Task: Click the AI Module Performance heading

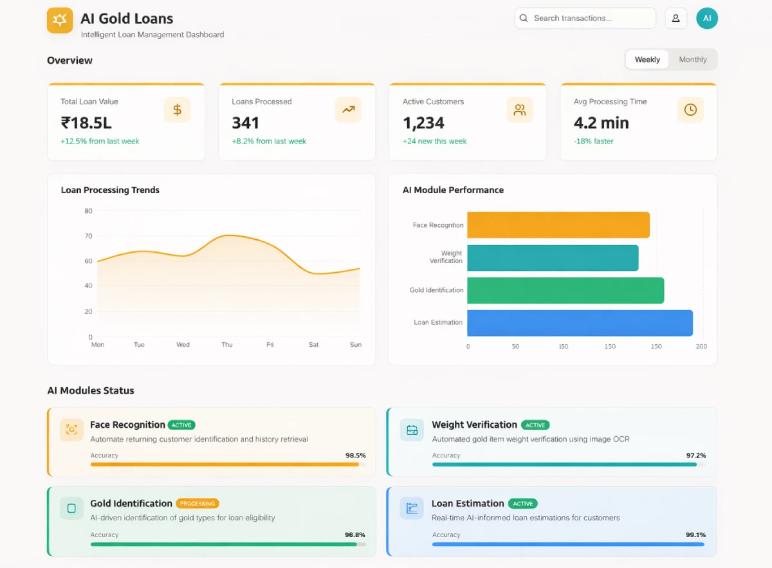Action: 453,190
